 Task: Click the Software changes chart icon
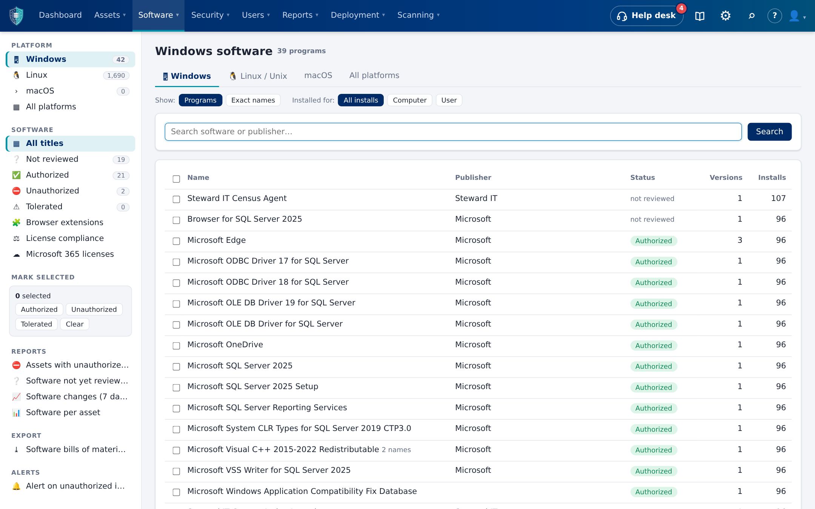click(16, 397)
